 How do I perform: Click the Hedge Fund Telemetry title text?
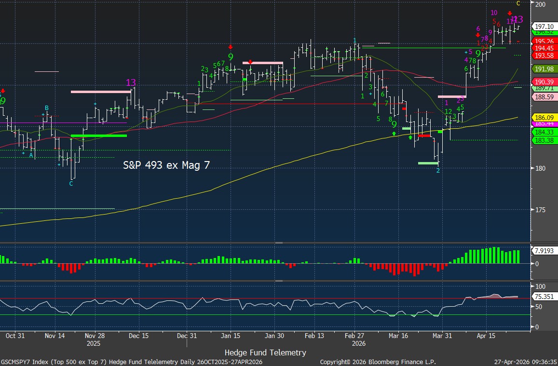click(265, 352)
